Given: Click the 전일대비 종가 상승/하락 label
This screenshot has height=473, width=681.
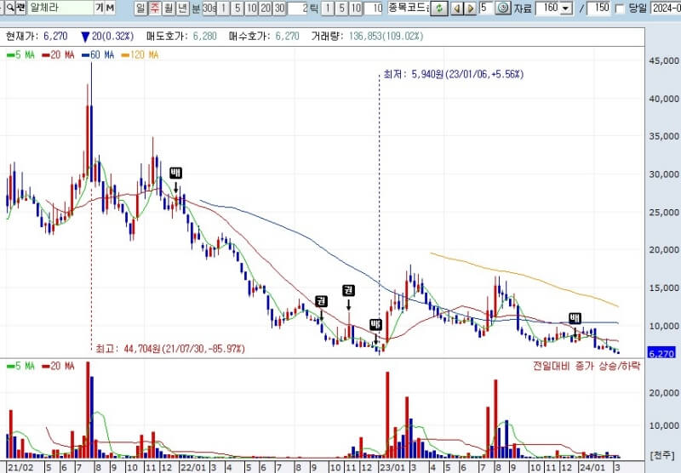Looking at the screenshot, I should (587, 366).
